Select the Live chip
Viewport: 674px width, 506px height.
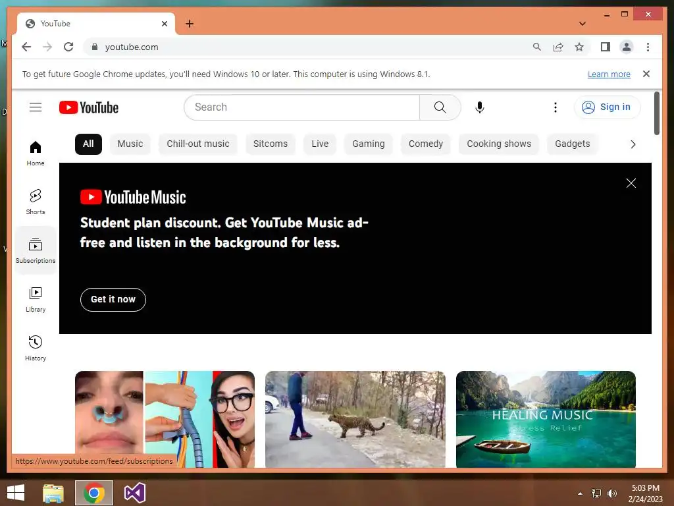click(320, 144)
